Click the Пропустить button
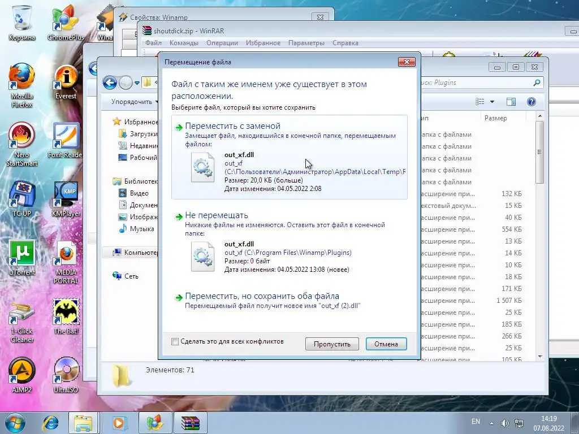The height and width of the screenshot is (434, 579). click(x=332, y=344)
